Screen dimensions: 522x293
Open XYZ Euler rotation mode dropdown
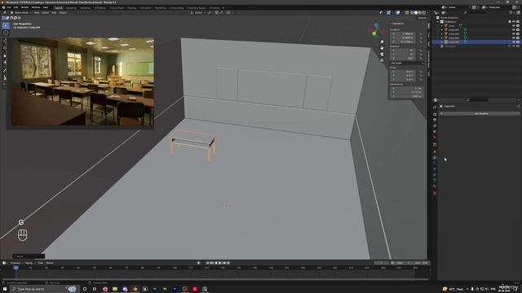pos(406,63)
